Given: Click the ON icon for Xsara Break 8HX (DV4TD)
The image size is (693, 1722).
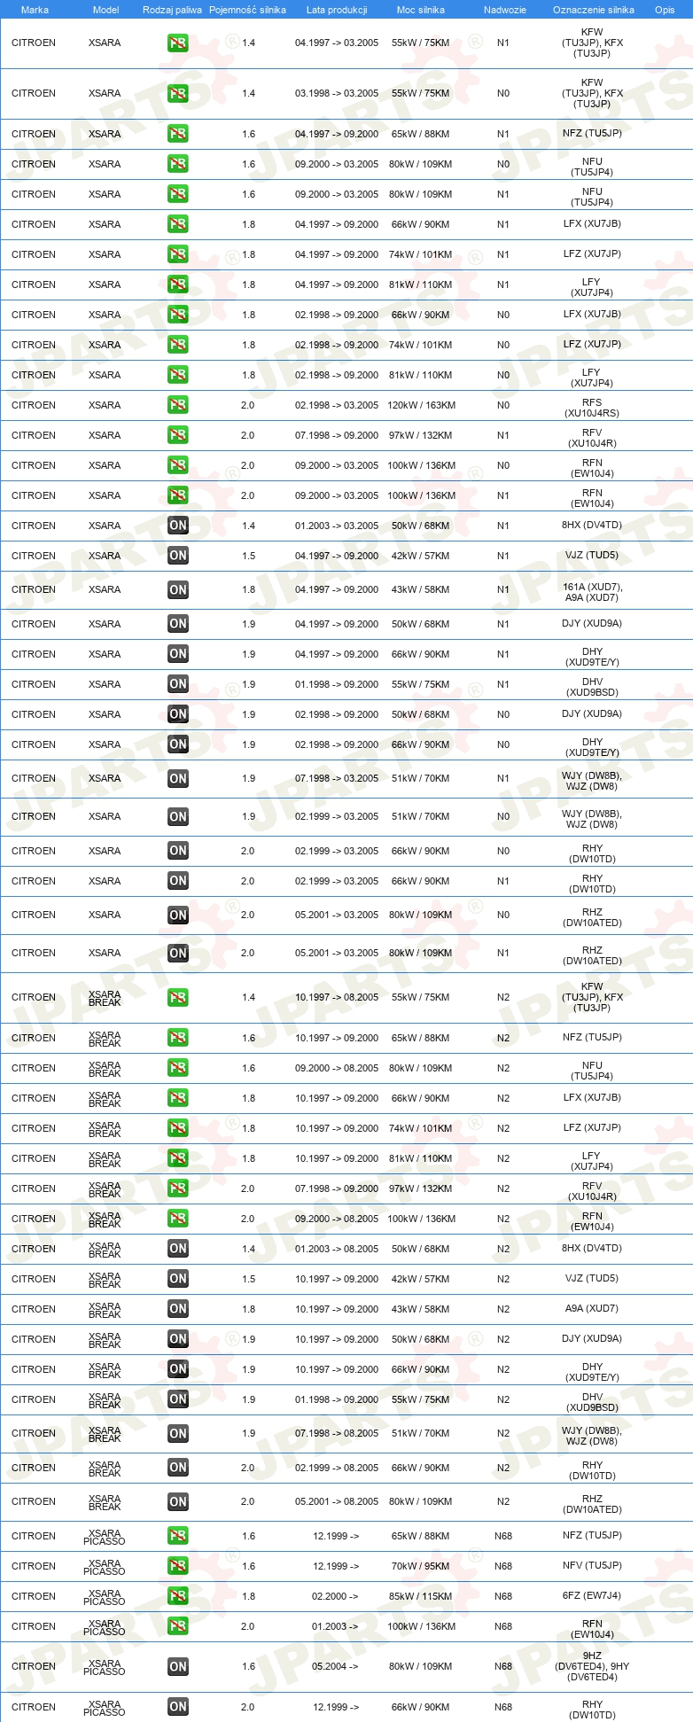Looking at the screenshot, I should tap(178, 1249).
